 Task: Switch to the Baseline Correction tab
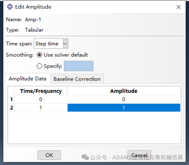click(x=77, y=79)
